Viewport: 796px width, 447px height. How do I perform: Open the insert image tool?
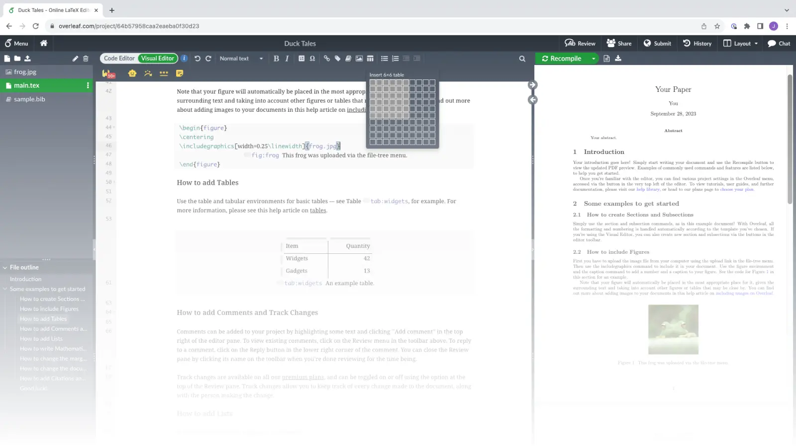pos(359,58)
